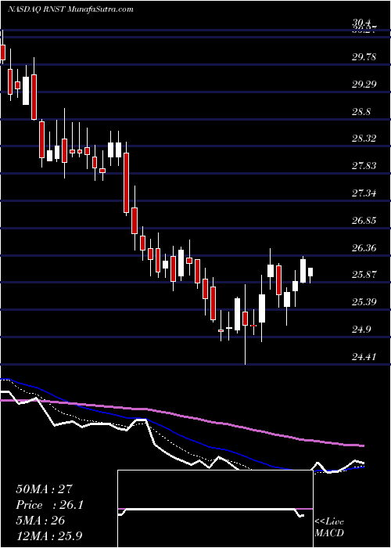Click the 28.8 price axis label
The width and height of the screenshot is (391, 548).
[361, 112]
